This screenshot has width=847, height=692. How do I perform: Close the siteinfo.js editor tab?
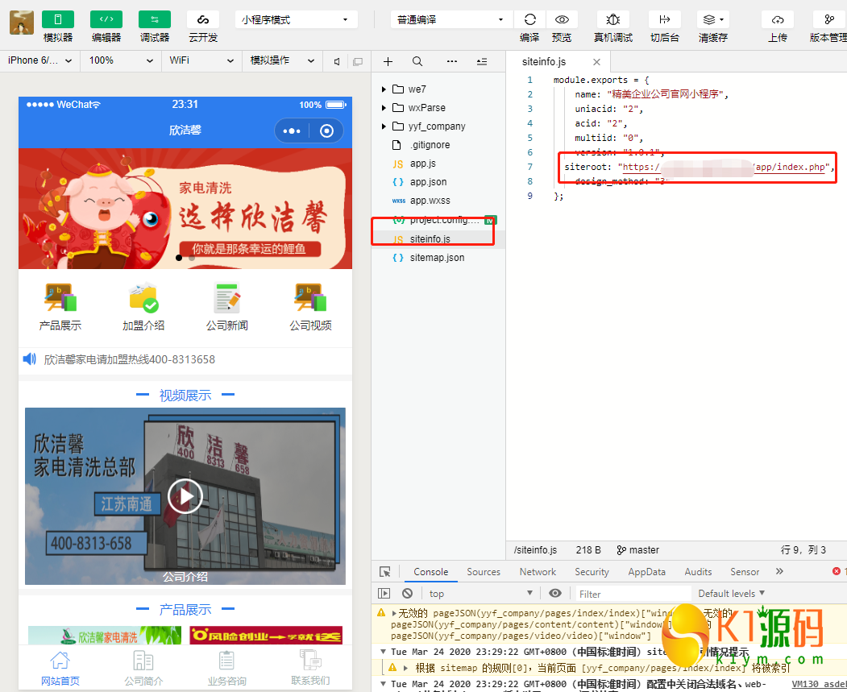[x=596, y=62]
